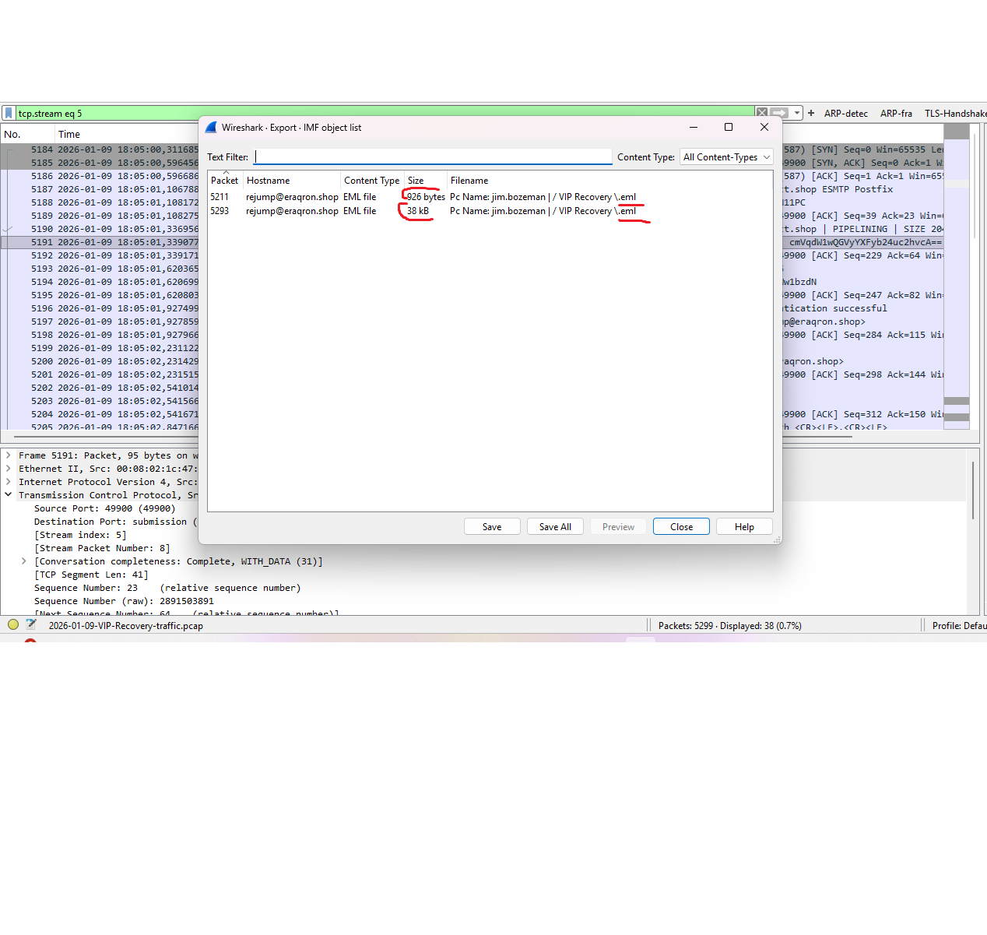Click the Save button in export dialog
Screen dimensions: 987x935
(x=492, y=526)
